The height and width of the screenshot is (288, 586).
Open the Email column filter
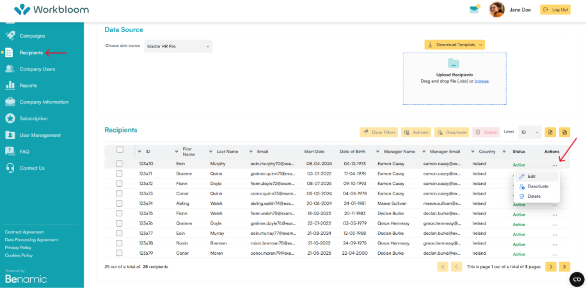[x=251, y=152]
